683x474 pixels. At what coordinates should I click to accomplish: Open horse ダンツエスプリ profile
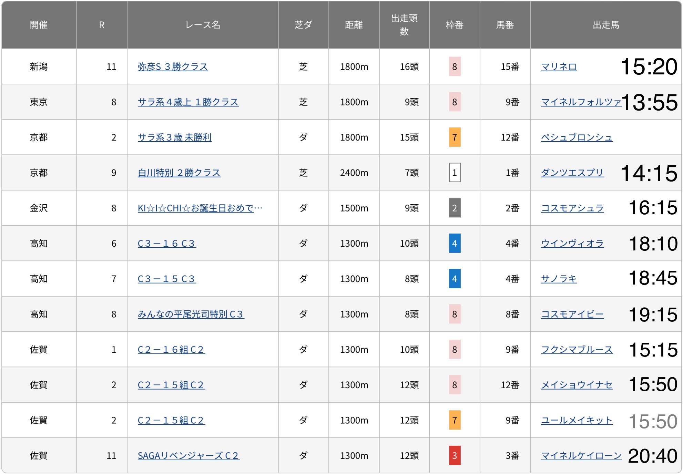pyautogui.click(x=572, y=173)
